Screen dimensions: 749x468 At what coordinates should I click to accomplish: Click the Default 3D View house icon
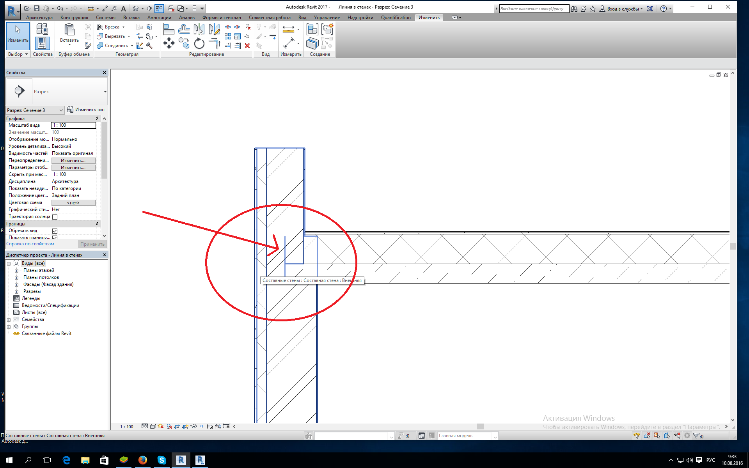click(135, 8)
